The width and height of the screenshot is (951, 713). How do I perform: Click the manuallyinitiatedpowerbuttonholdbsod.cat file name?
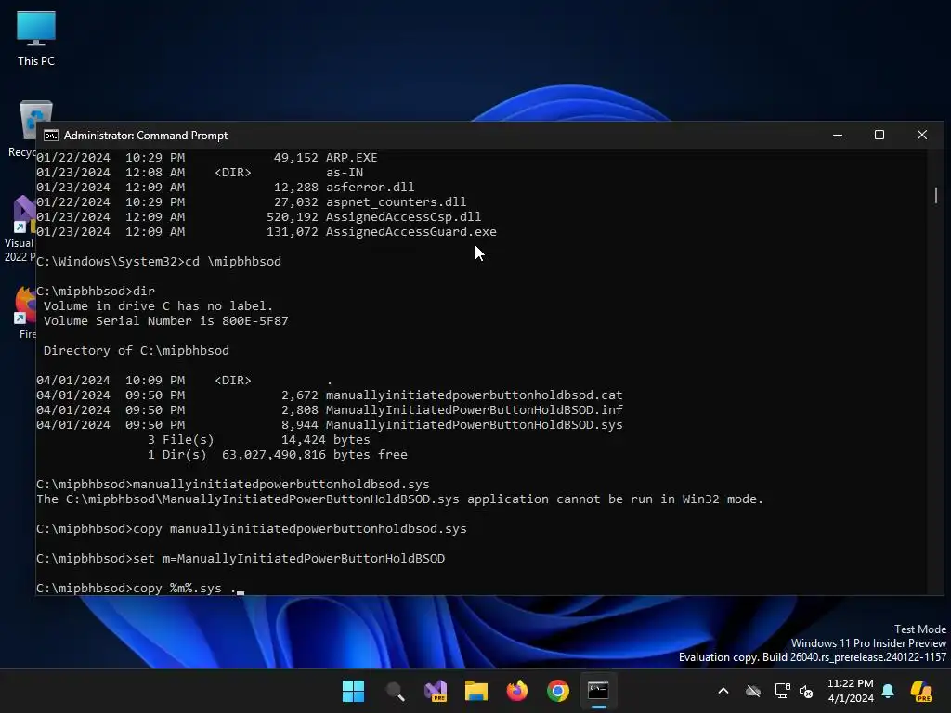click(x=474, y=395)
